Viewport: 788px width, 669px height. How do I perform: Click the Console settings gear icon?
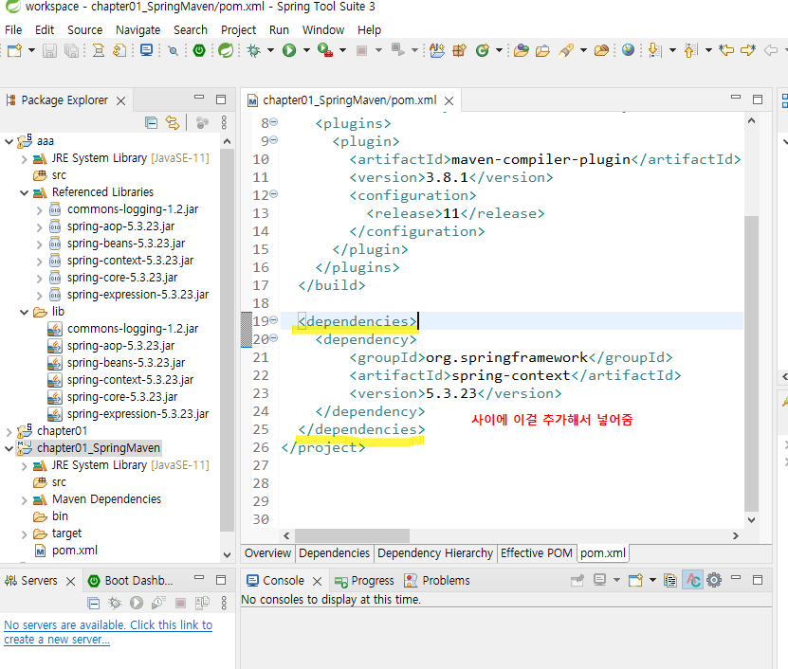coord(714,581)
